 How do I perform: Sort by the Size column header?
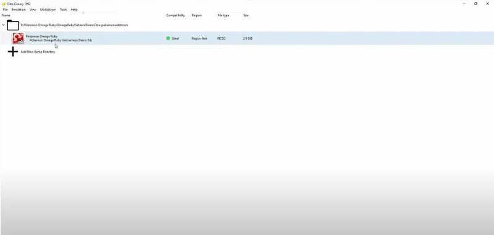click(x=246, y=15)
